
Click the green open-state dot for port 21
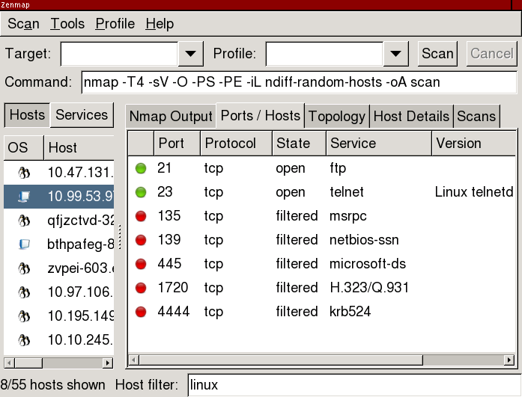(x=141, y=168)
